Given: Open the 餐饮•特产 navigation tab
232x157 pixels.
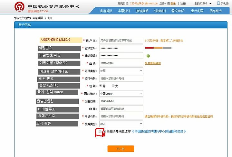Looking at the screenshot, I should 178,11.
